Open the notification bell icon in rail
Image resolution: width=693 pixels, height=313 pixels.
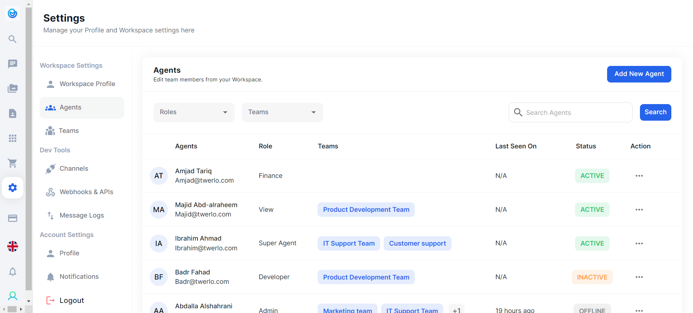coord(13,272)
